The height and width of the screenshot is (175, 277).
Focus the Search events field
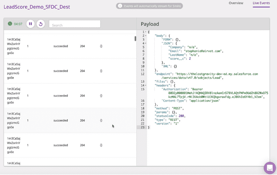(75, 24)
